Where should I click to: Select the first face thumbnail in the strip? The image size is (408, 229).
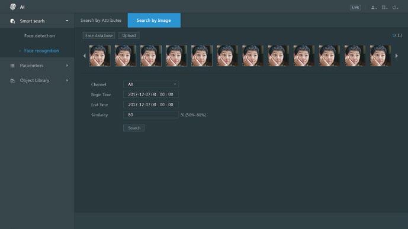100,55
